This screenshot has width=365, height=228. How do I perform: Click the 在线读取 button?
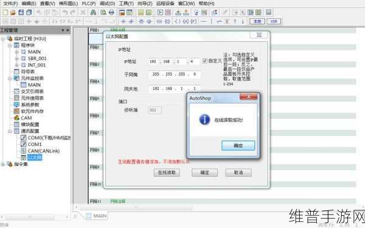coord(167,173)
